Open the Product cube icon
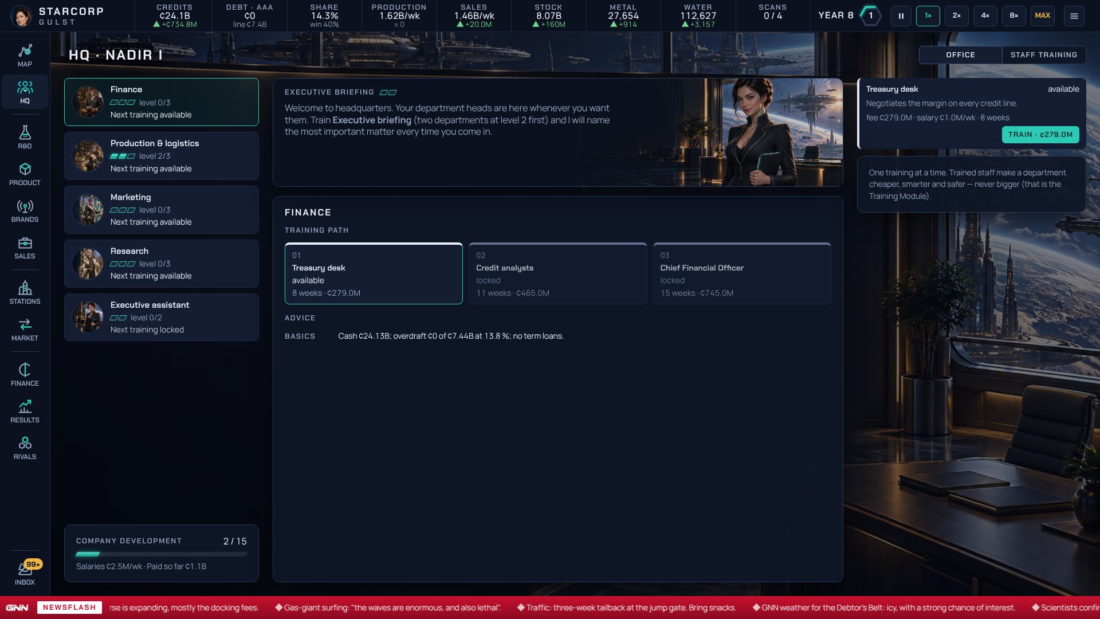Screen dimensions: 1100x619 (x=25, y=174)
